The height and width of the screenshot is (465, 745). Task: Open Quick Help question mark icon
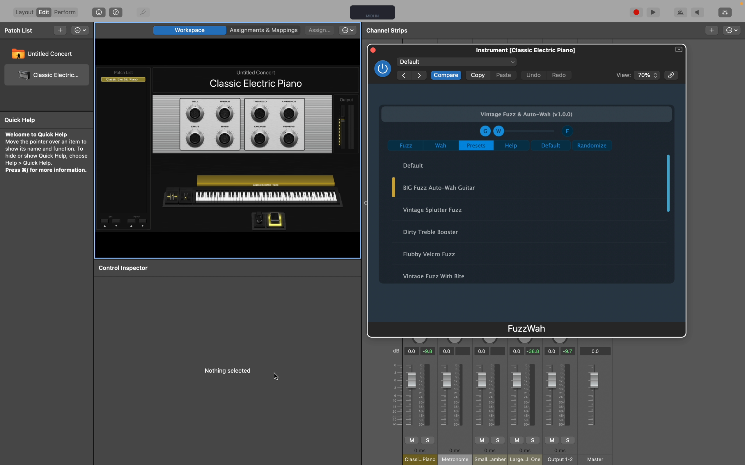coord(116,12)
